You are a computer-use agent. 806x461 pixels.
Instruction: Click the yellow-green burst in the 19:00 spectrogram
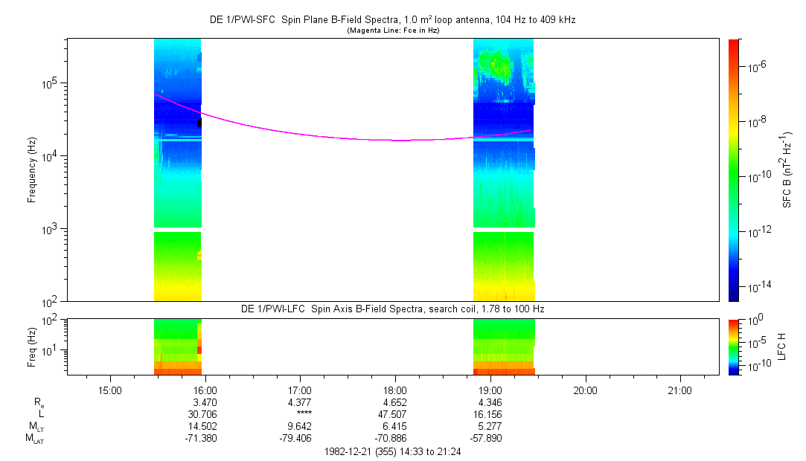(494, 64)
